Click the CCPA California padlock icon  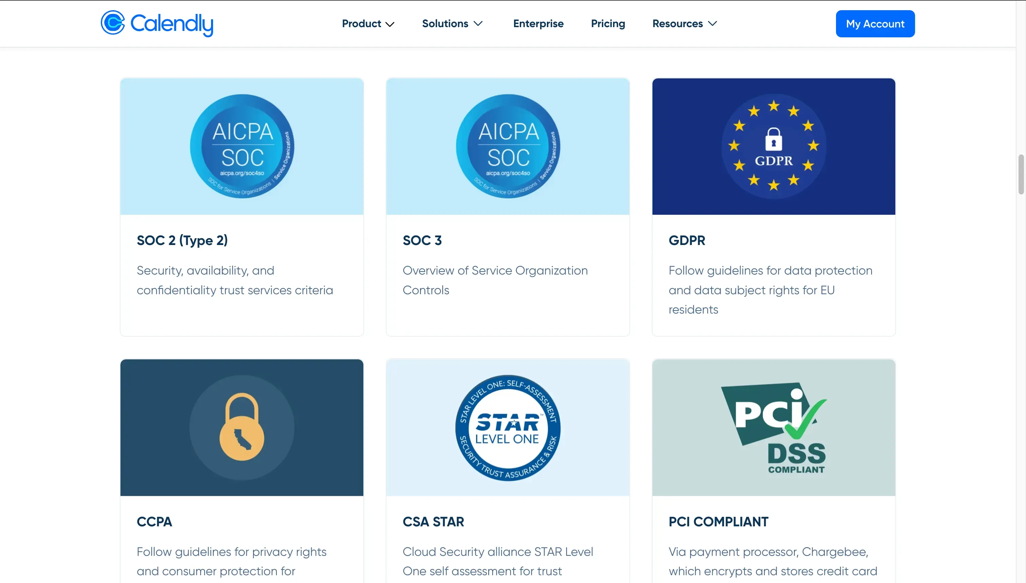[242, 427]
